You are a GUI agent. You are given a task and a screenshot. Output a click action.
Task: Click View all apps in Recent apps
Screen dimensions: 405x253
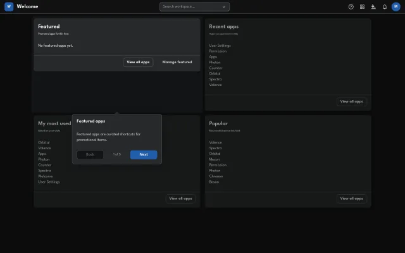pyautogui.click(x=352, y=101)
